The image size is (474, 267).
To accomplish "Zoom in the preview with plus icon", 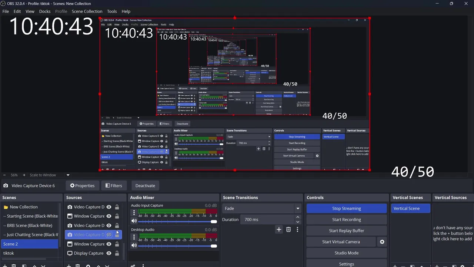I will pyautogui.click(x=24, y=175).
